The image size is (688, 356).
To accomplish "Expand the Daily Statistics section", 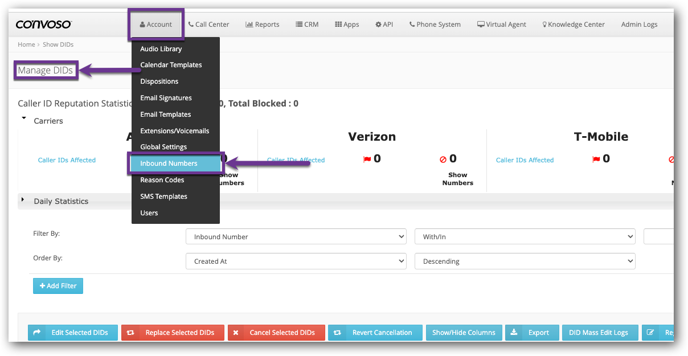I will point(23,200).
